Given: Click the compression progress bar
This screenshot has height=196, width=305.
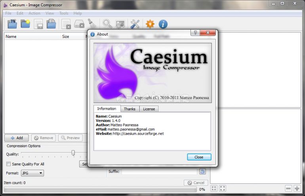Looking at the screenshot, I should coord(100,189).
